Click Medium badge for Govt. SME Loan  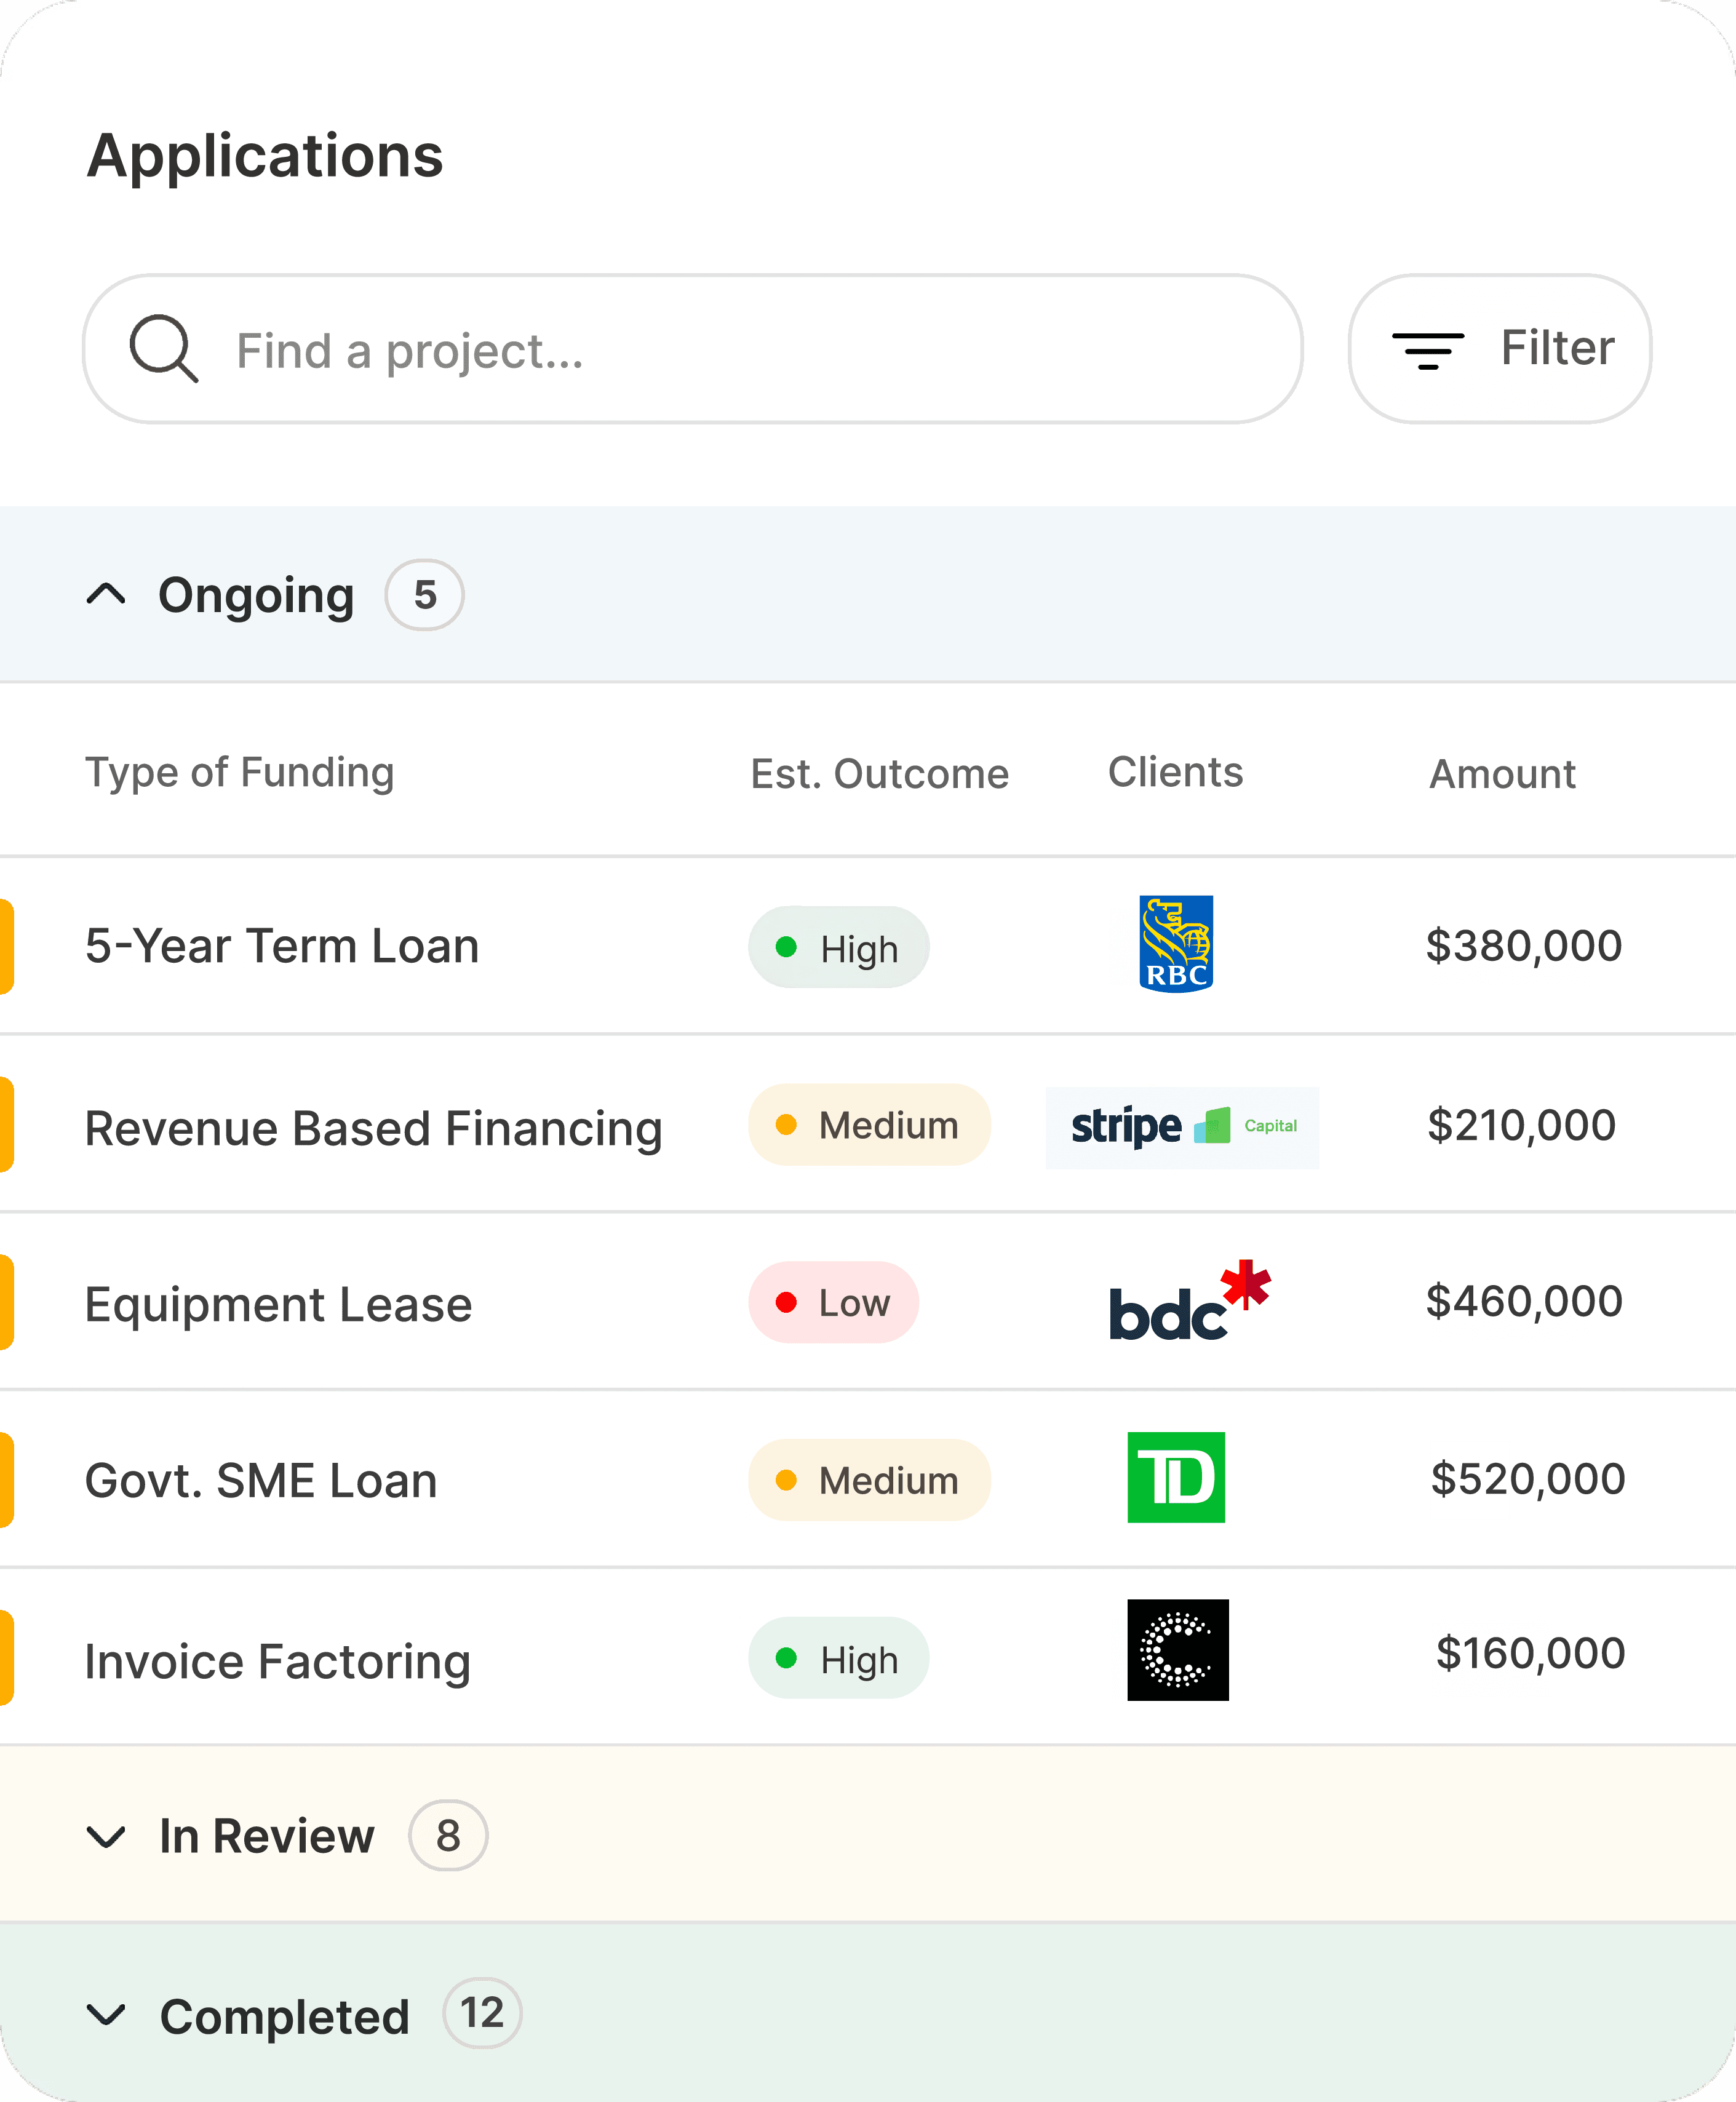[x=869, y=1481]
